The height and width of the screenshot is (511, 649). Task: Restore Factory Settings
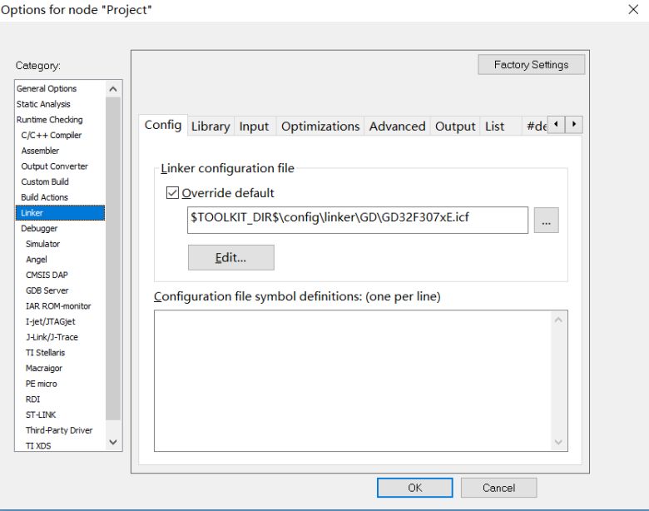point(531,65)
